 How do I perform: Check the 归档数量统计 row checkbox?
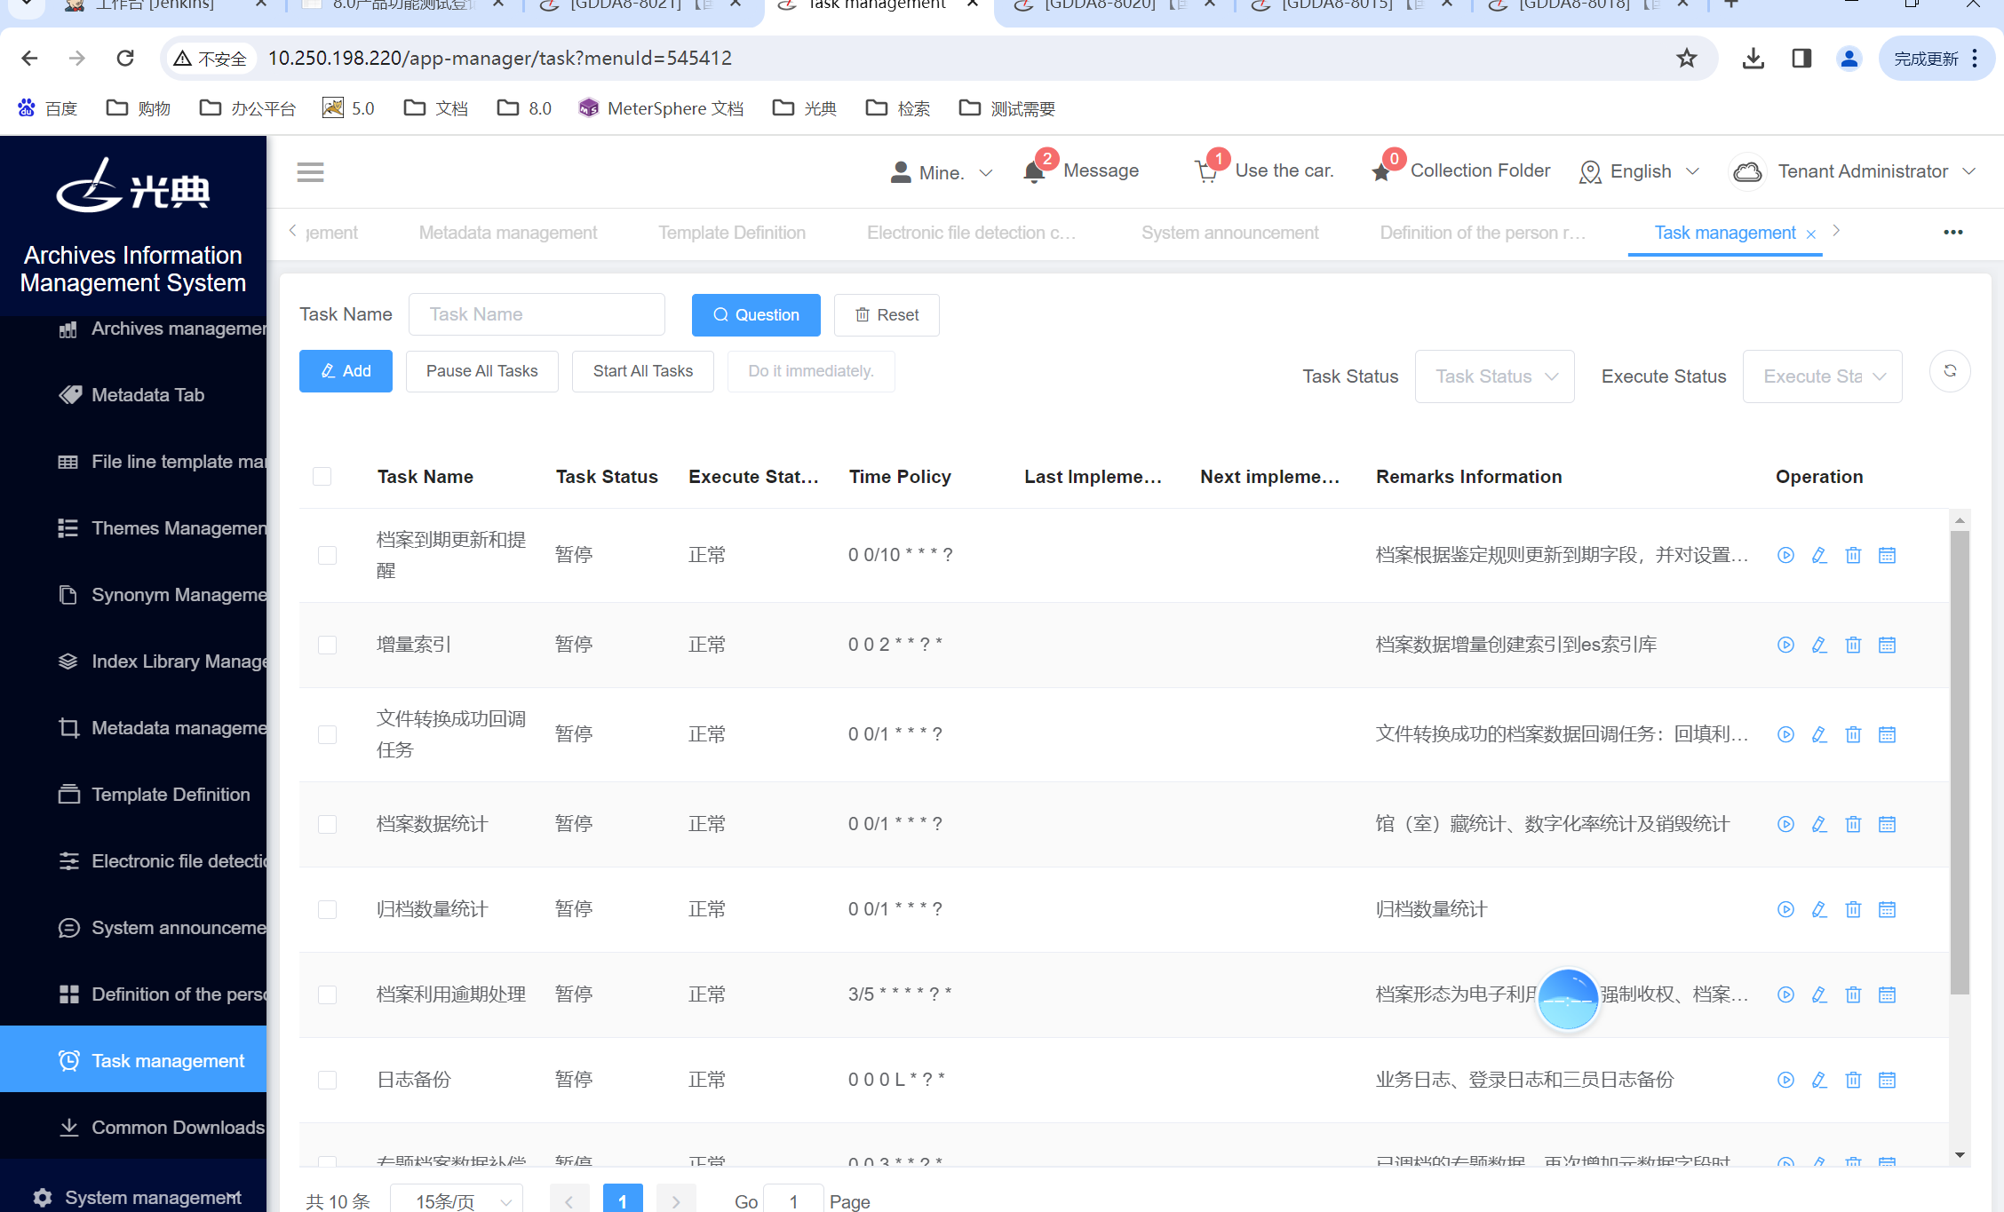[x=327, y=910]
